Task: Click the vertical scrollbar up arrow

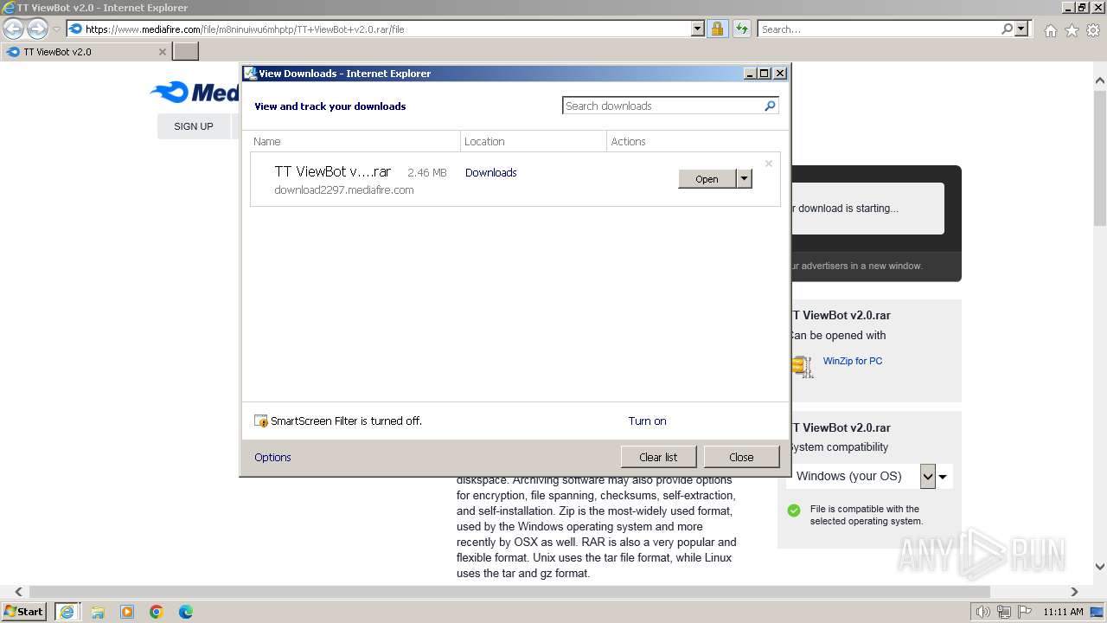Action: [x=1100, y=82]
